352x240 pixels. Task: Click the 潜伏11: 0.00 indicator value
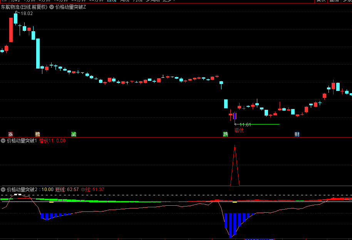(x=52, y=141)
